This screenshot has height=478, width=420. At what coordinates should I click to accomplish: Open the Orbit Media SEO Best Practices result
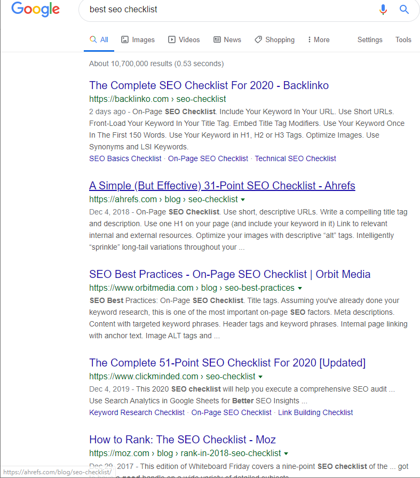[229, 274]
